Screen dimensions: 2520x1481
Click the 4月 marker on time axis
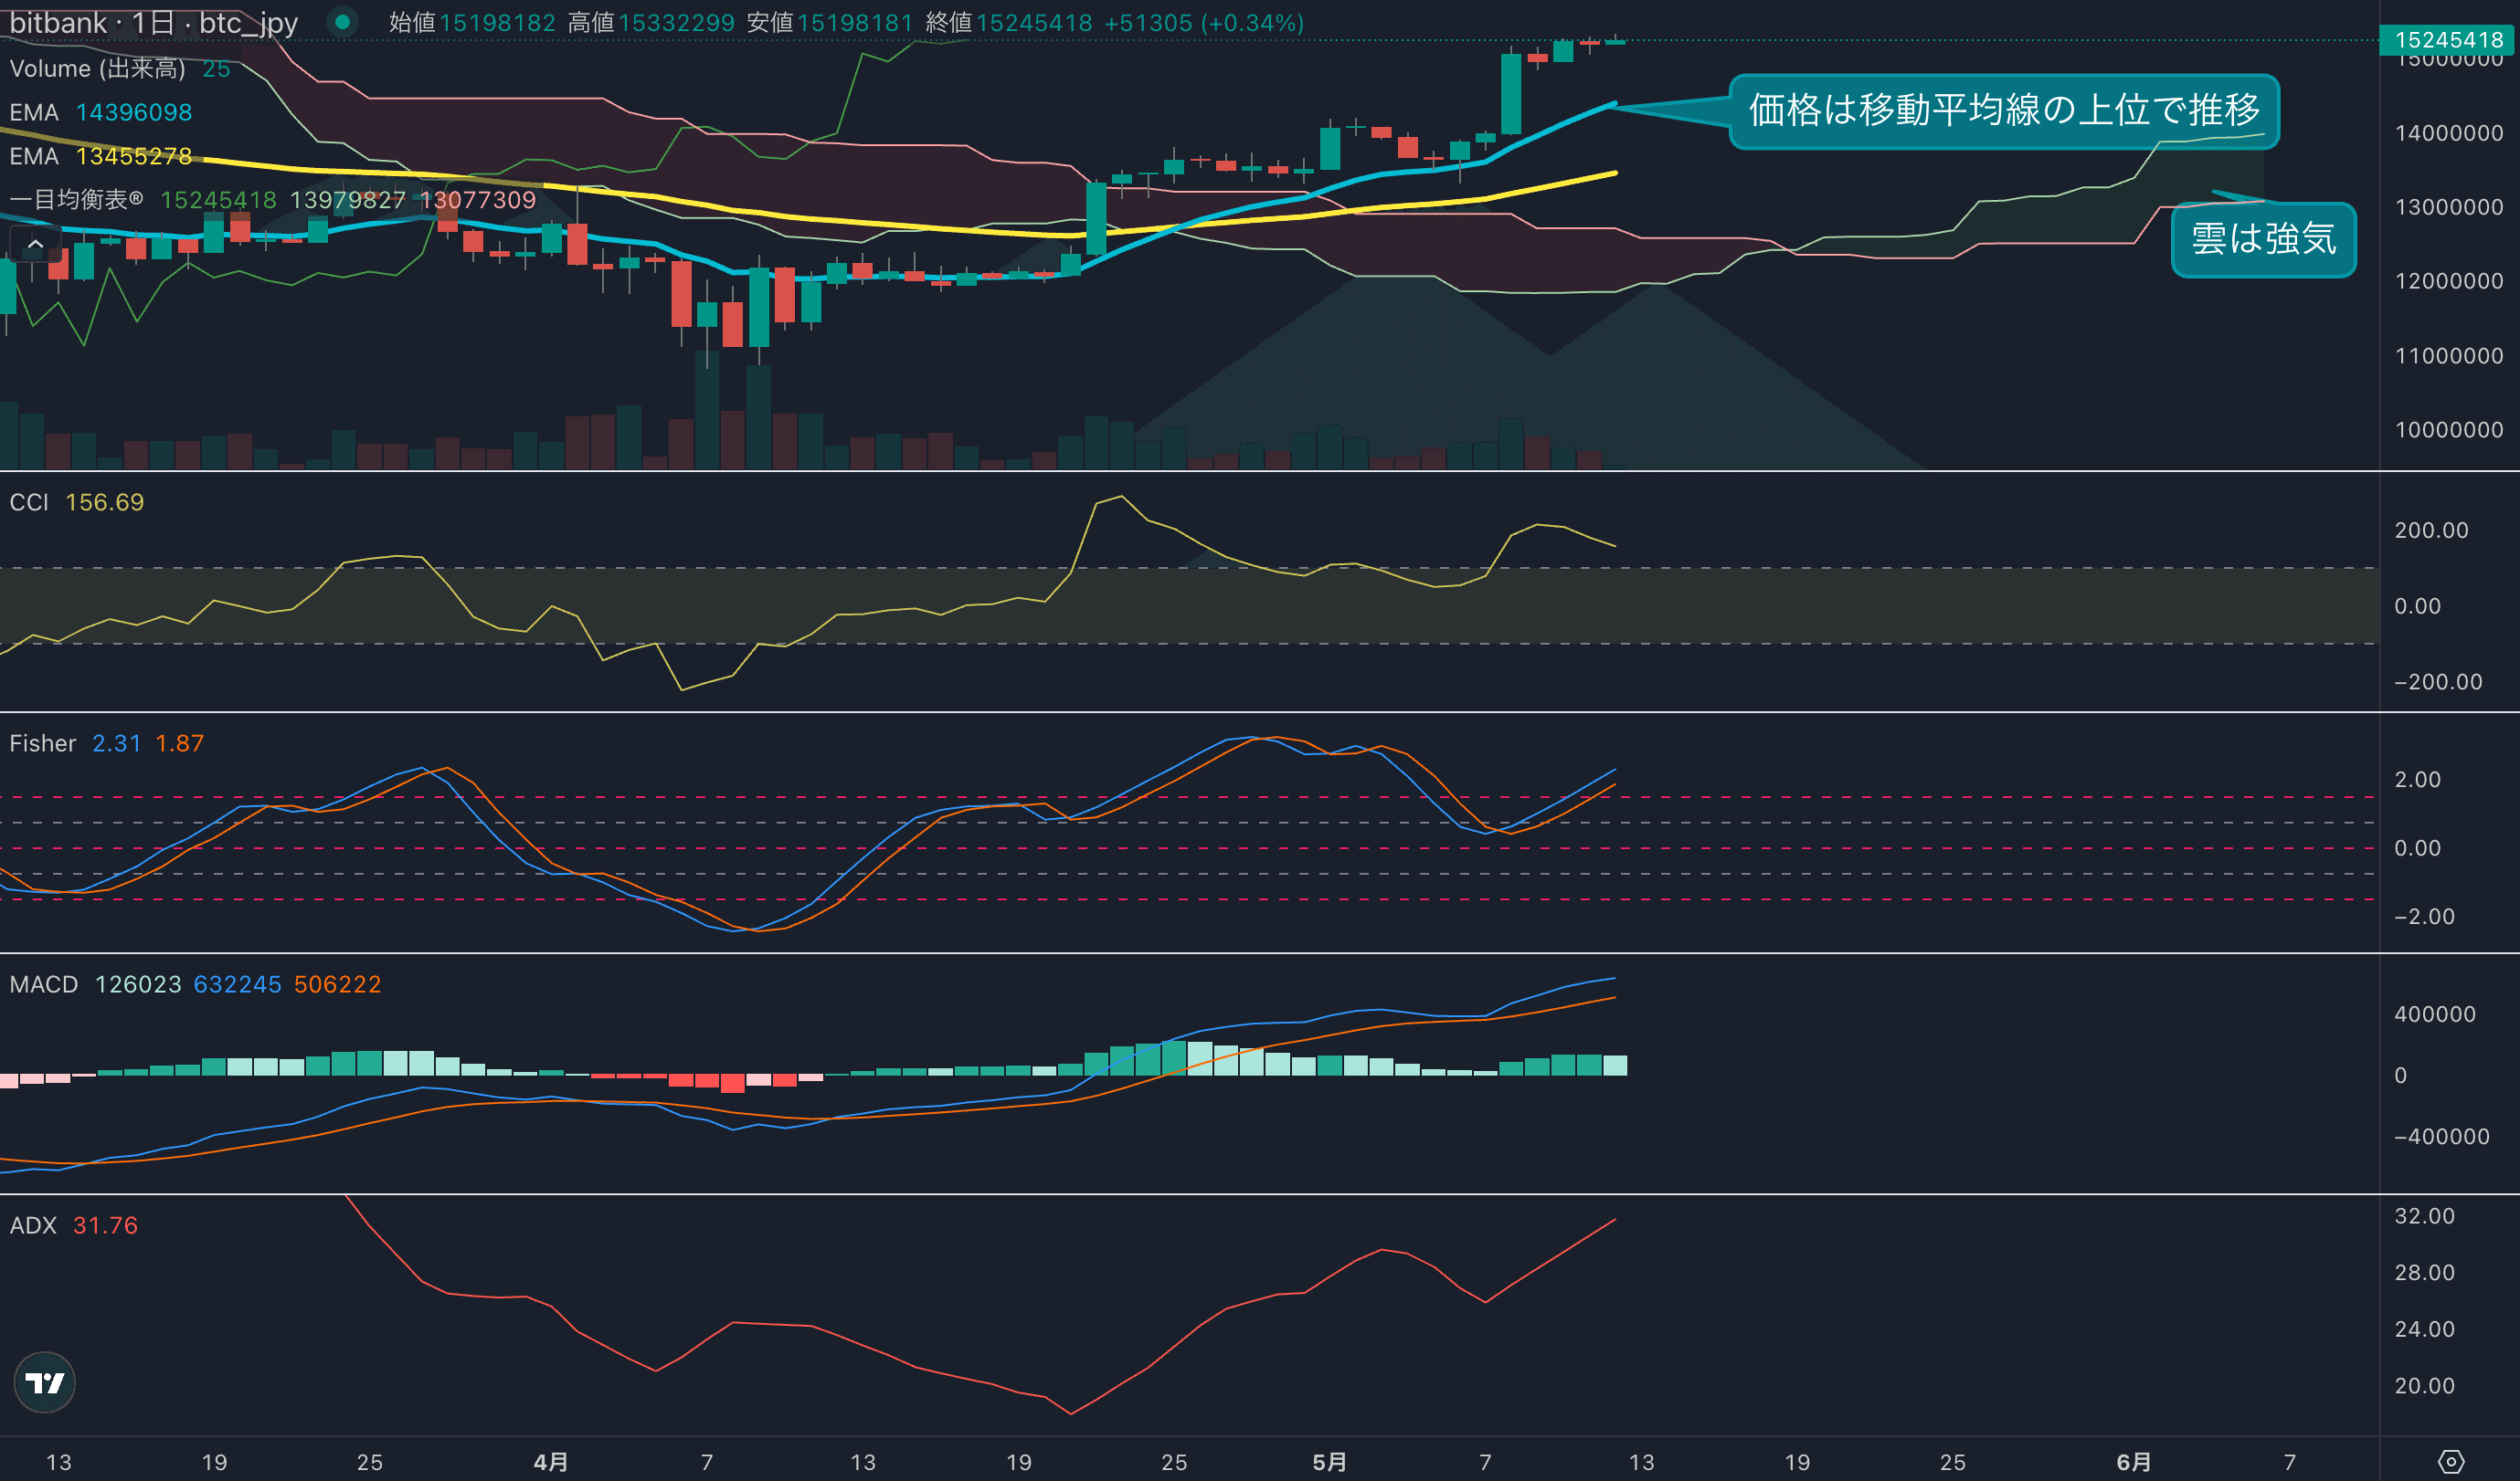(551, 1462)
